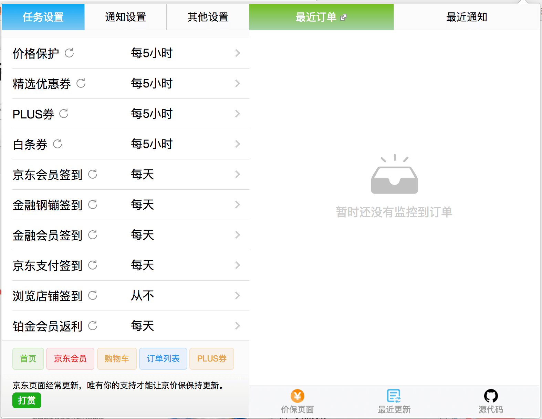Change 京东会员签到 frequency 每天
The height and width of the screenshot is (419, 542).
tap(143, 174)
